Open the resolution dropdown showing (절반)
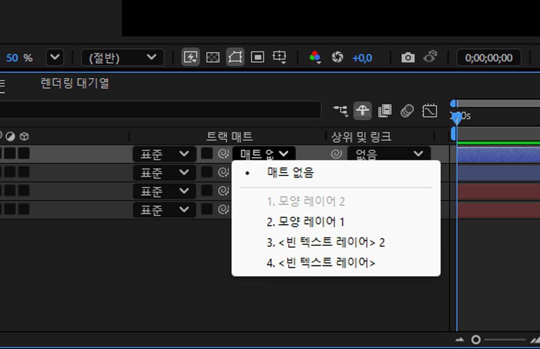540x349 pixels. click(x=121, y=57)
